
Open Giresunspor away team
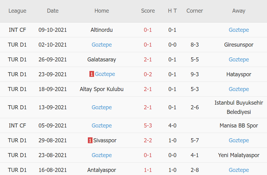click(x=239, y=45)
